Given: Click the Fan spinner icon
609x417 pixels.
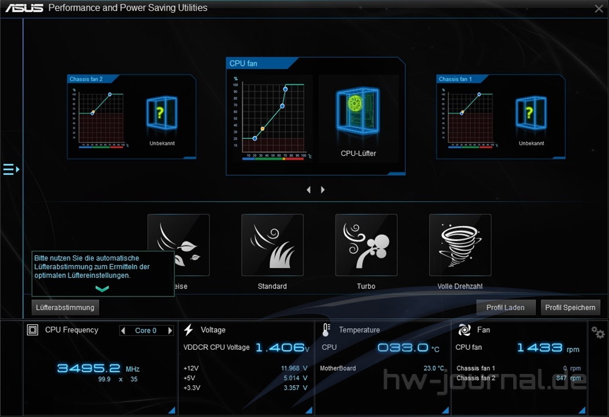Looking at the screenshot, I should point(465,330).
